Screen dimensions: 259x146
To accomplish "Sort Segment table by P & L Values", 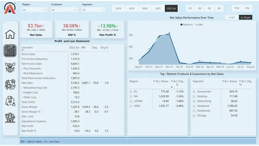I will pos(230,81).
